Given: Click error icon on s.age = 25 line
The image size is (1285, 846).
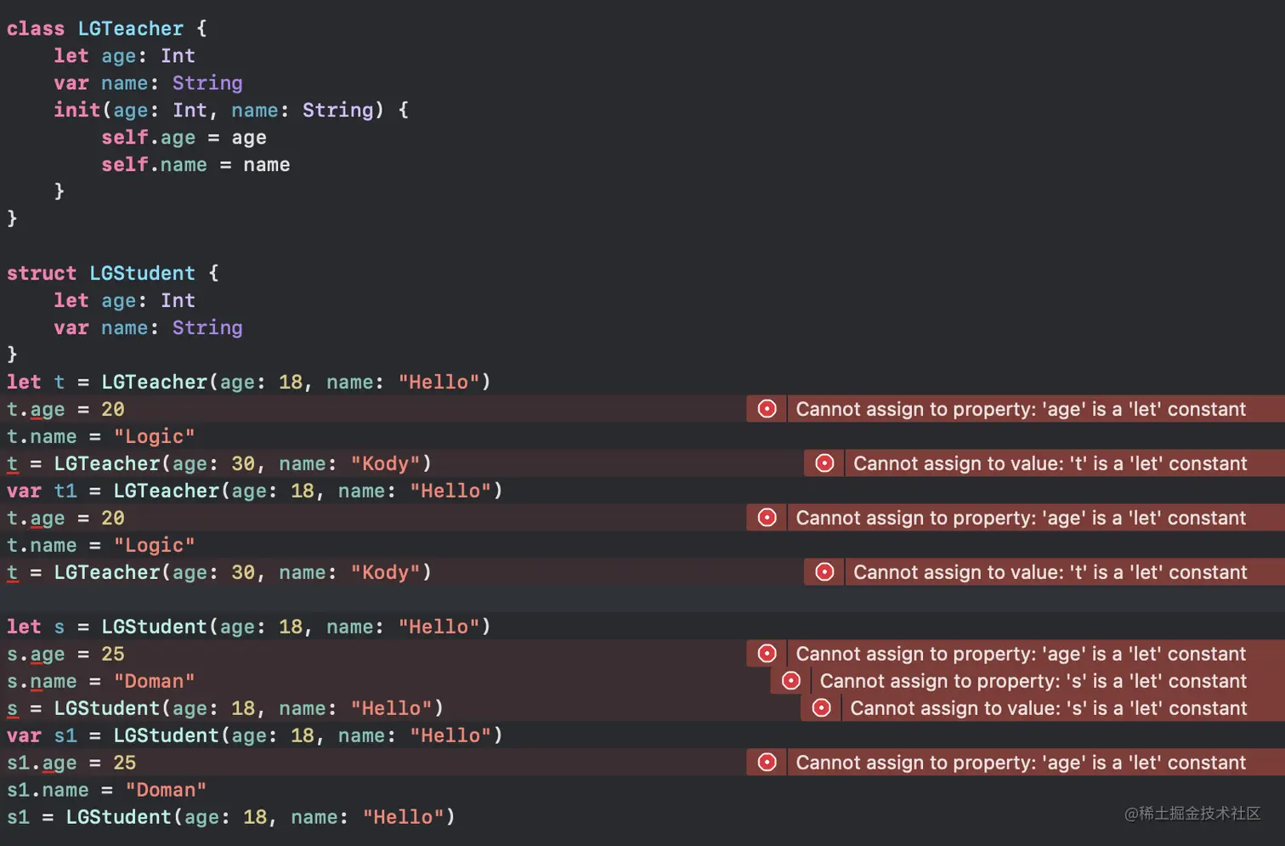Looking at the screenshot, I should click(767, 654).
